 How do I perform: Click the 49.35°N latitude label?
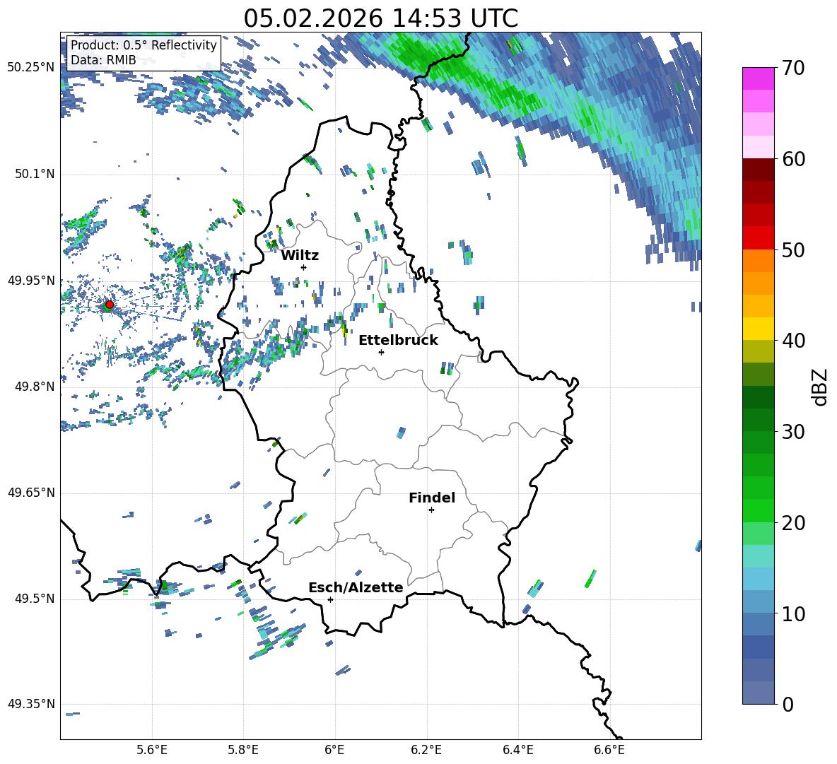pos(31,704)
